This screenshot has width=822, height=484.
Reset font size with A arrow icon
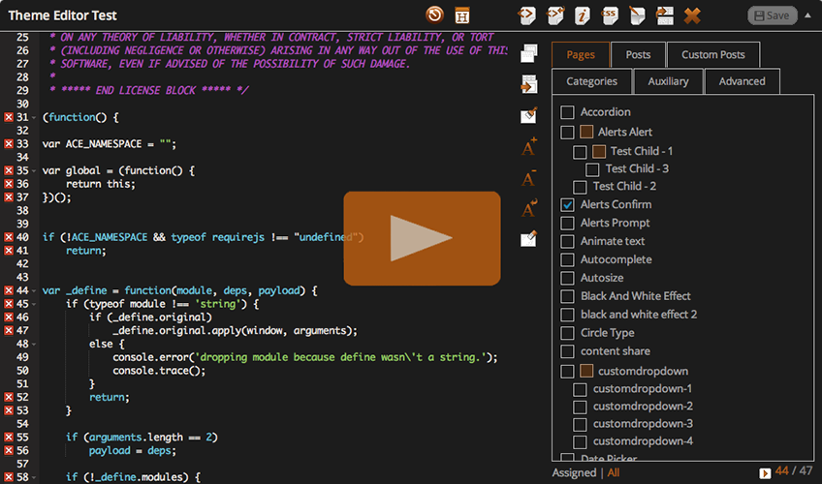(x=529, y=208)
